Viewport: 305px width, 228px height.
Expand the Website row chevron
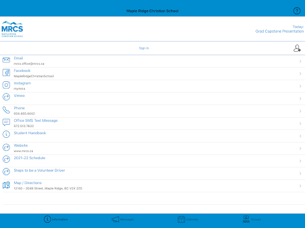[300, 148]
